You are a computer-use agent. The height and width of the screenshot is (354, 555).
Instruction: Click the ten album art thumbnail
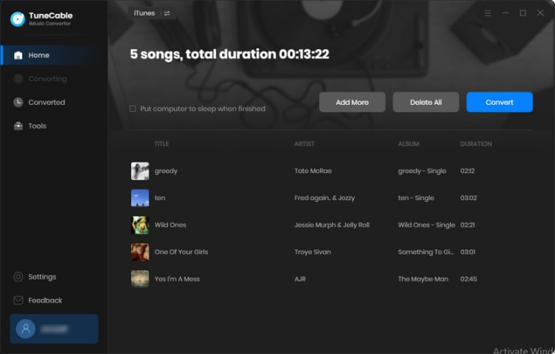pos(140,198)
